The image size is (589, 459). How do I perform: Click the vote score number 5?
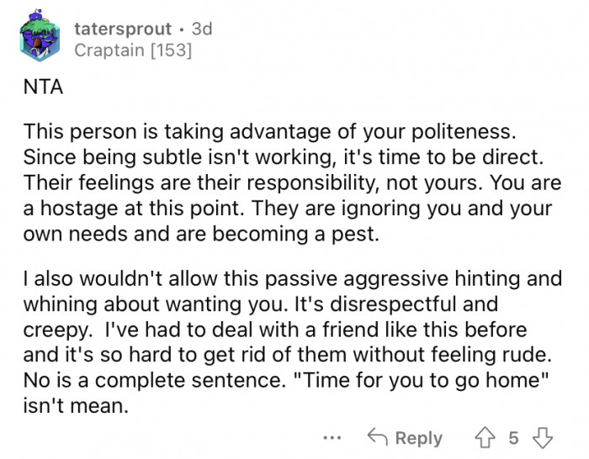[512, 438]
